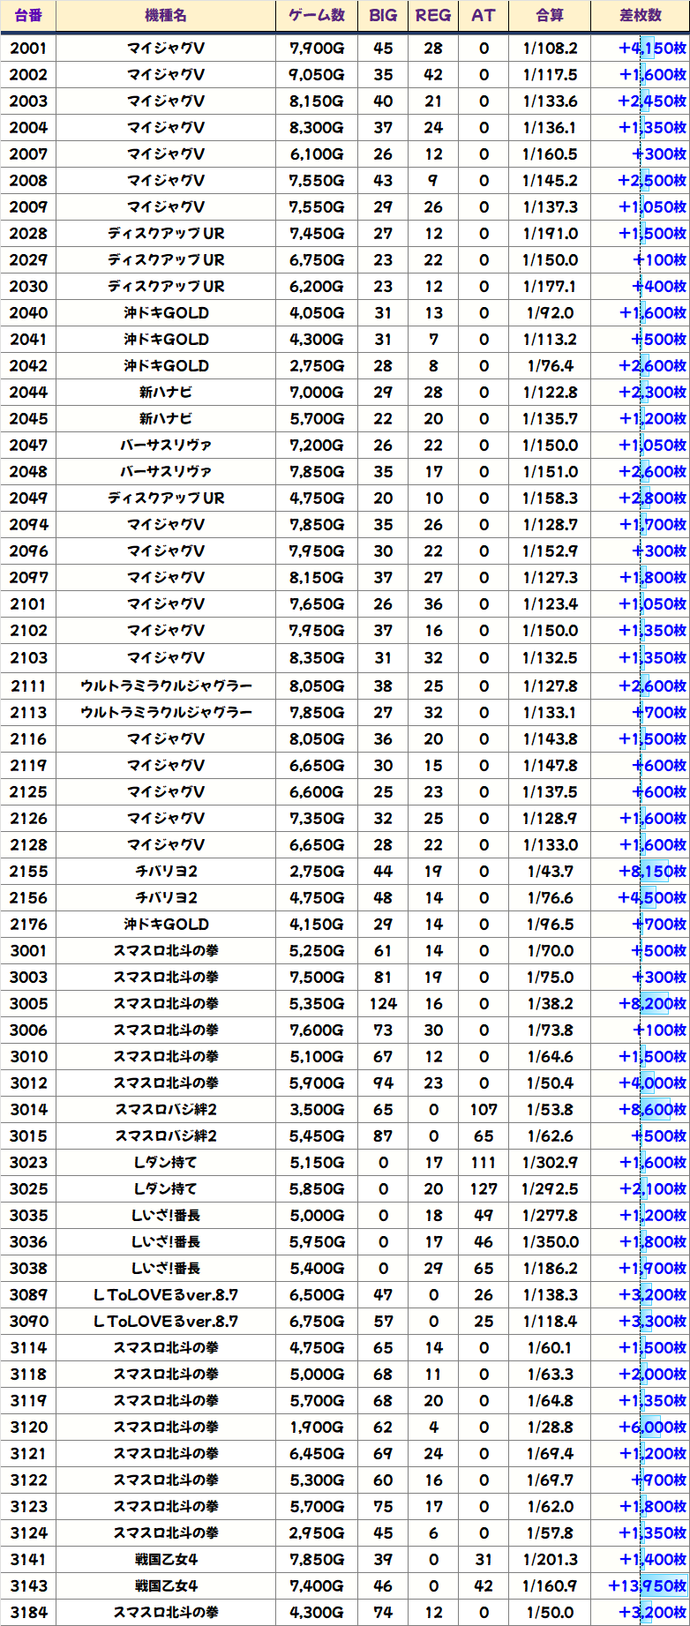The image size is (690, 1626).
Task: Click the 1/143.8 combined rate
Action: [550, 739]
